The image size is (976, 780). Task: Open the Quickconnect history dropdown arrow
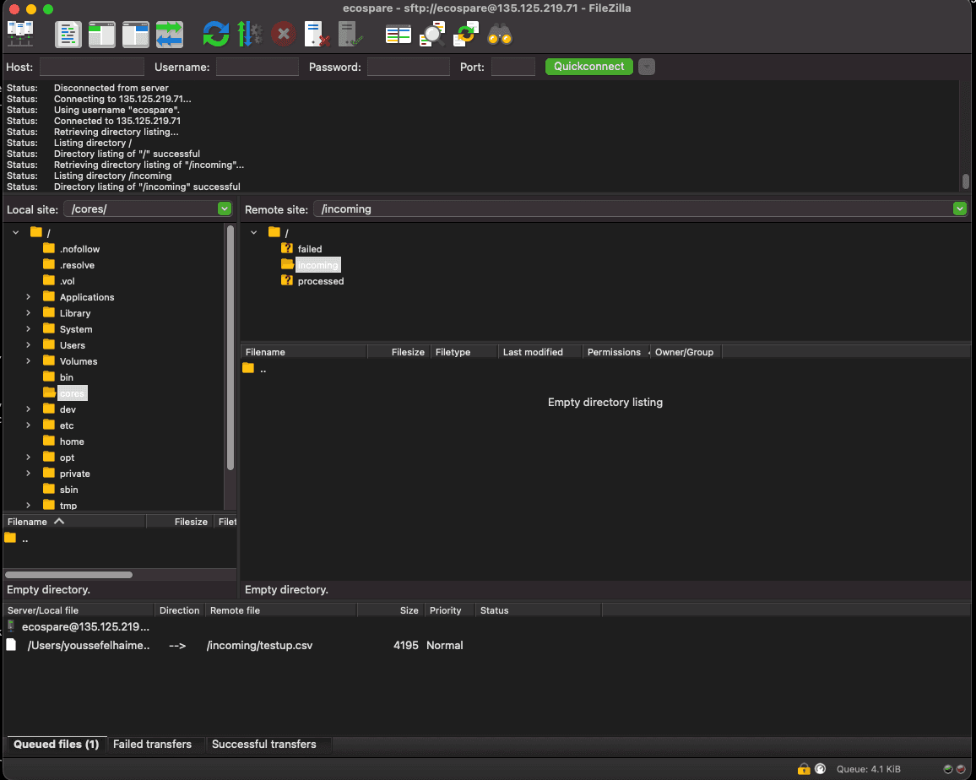[646, 67]
